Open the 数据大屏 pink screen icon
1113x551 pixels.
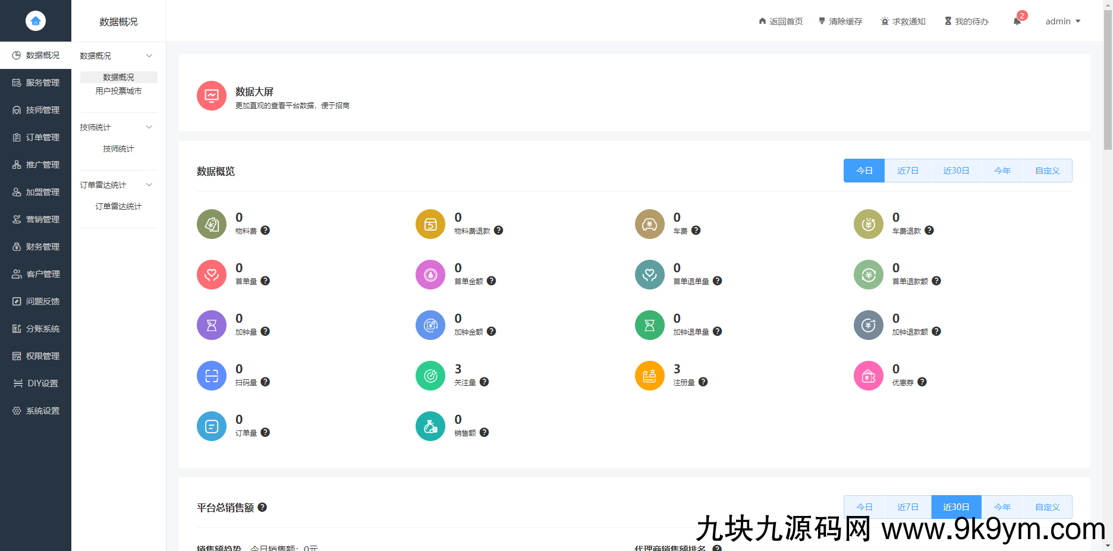[x=211, y=95]
